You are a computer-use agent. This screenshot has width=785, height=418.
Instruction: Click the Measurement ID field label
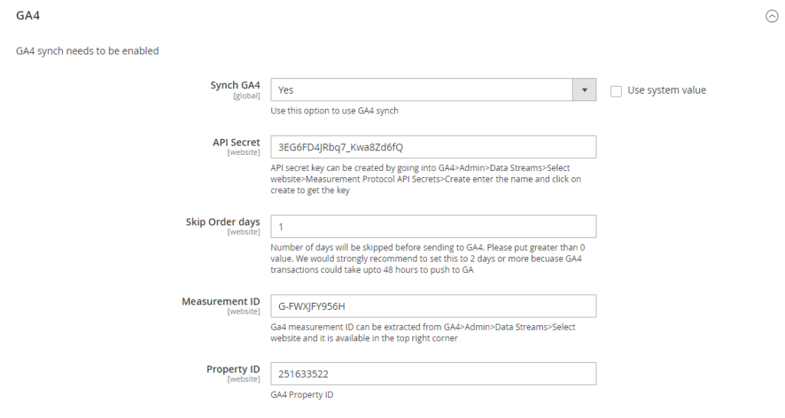pyautogui.click(x=221, y=301)
